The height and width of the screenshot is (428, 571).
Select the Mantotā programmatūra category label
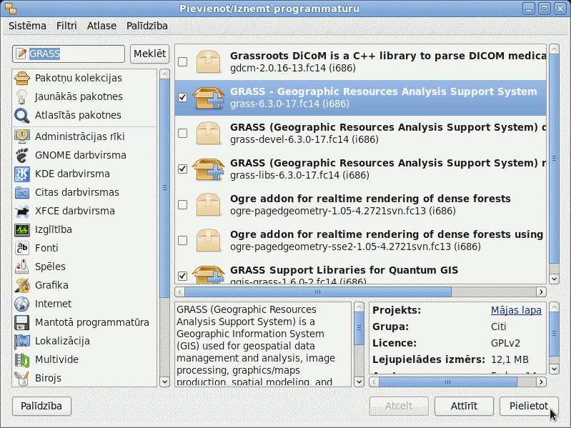click(x=92, y=322)
